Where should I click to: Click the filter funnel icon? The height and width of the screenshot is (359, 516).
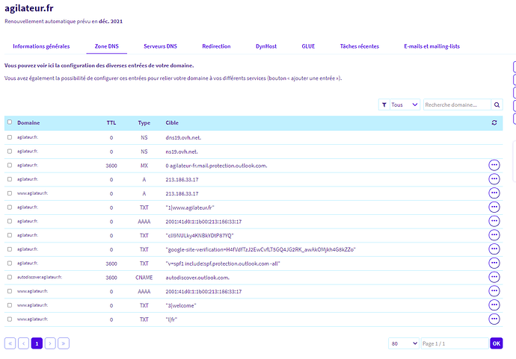point(384,104)
